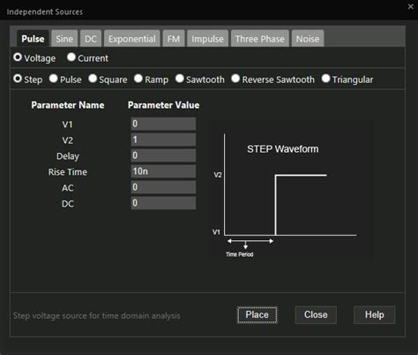Choose the Pulse waveform radio button

point(54,79)
